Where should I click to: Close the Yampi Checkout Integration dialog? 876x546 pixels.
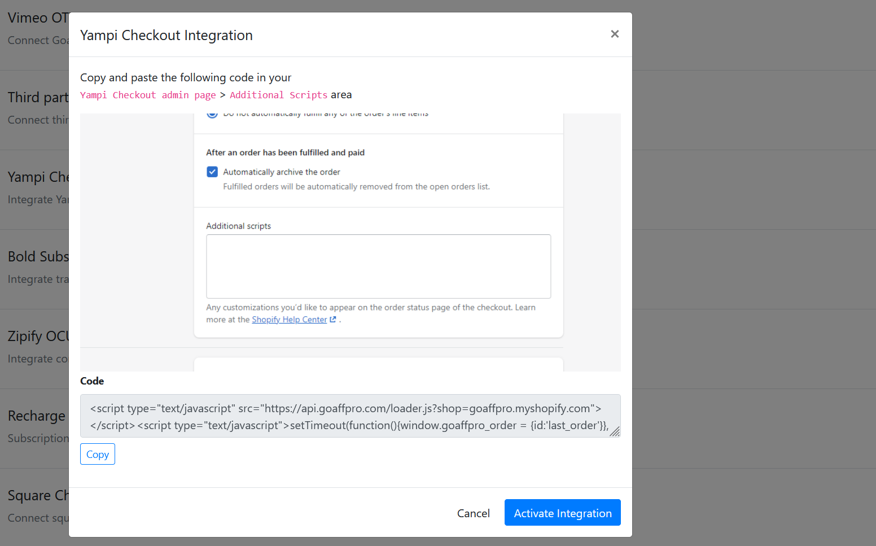tap(615, 34)
